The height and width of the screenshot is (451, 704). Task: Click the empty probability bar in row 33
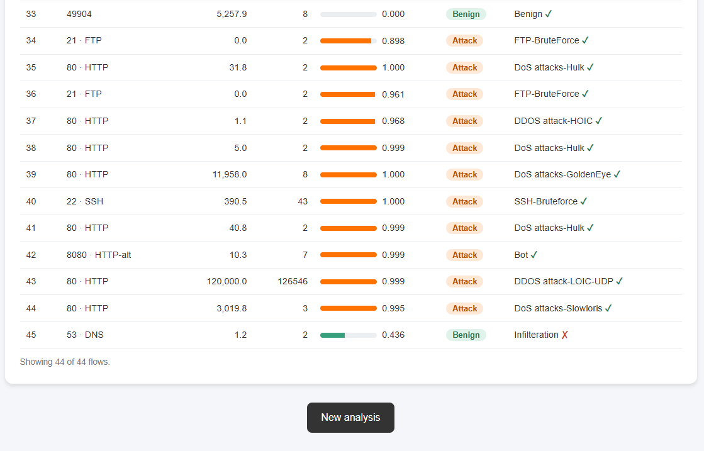[349, 14]
